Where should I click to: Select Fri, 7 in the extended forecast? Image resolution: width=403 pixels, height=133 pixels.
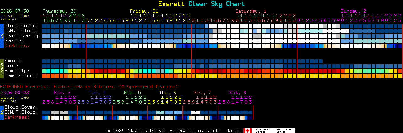point(203,93)
